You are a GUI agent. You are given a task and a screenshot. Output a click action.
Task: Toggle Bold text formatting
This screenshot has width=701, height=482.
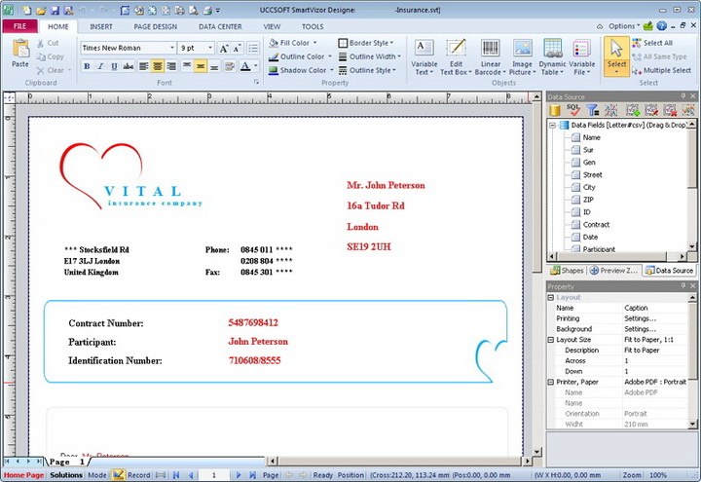tap(86, 66)
